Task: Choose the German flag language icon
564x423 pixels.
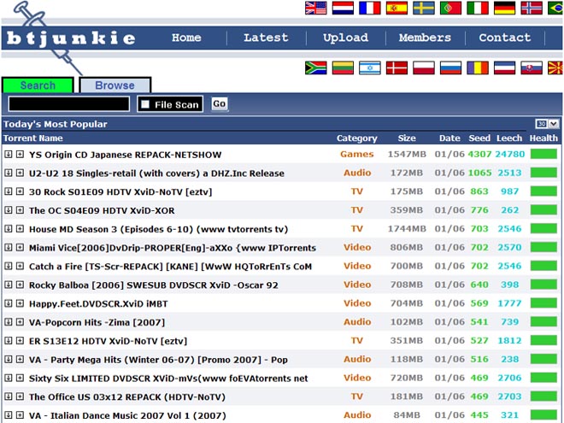Action: [504, 8]
